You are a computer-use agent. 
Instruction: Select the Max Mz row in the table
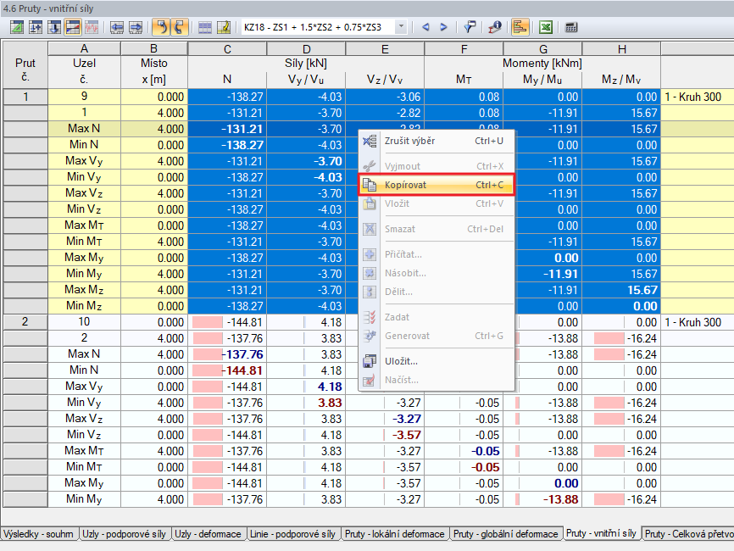(x=85, y=288)
